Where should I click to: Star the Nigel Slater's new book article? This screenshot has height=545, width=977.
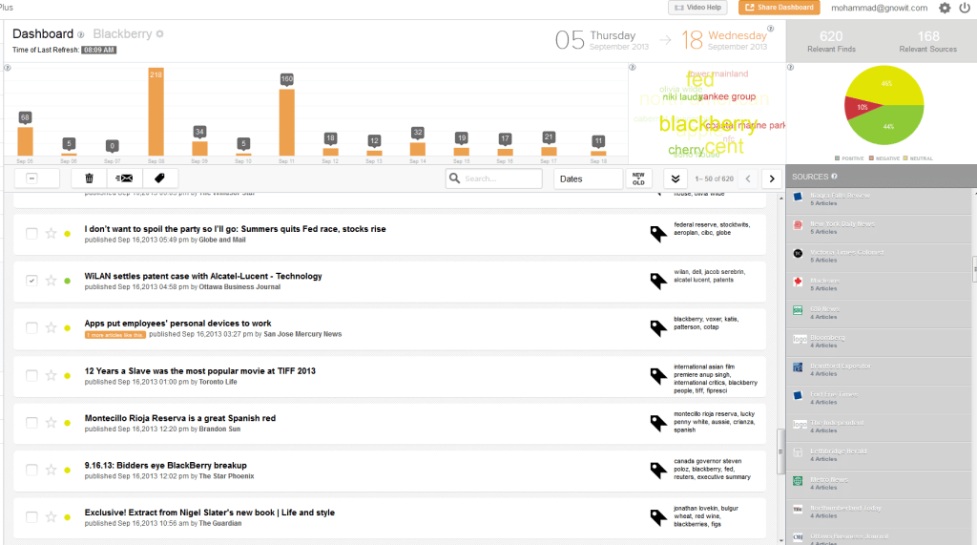pyautogui.click(x=52, y=517)
